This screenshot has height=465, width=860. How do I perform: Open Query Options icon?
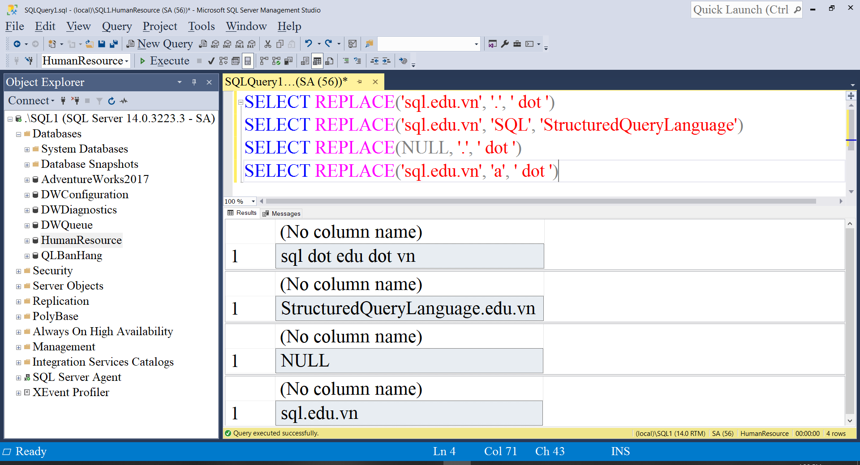pos(236,61)
